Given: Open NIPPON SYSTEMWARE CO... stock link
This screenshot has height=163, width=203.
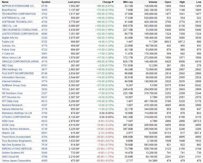Looking at the screenshot, I should (x=18, y=6).
